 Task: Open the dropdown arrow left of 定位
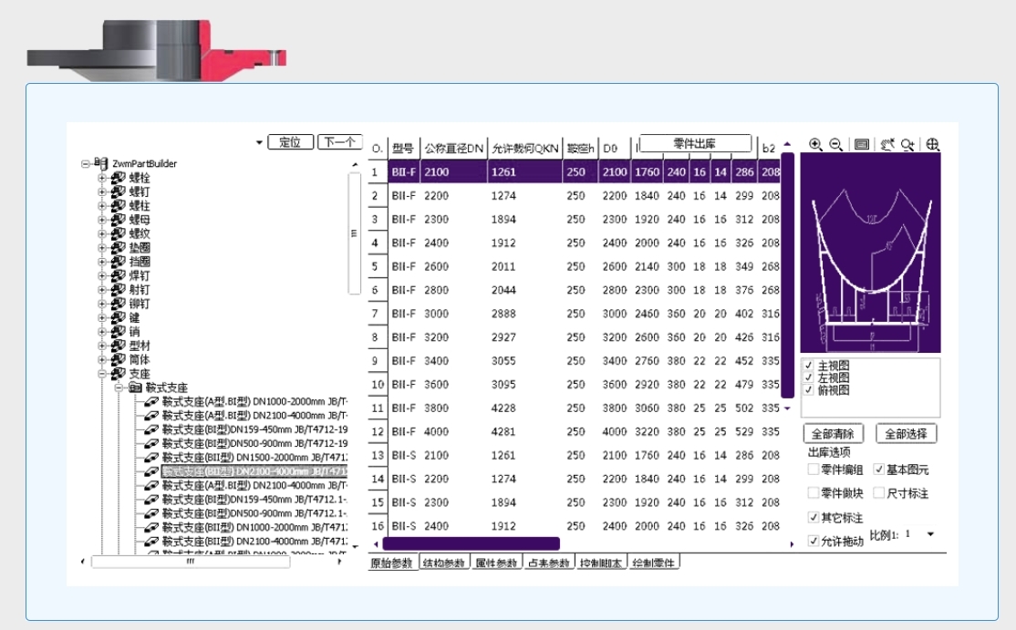click(x=259, y=142)
